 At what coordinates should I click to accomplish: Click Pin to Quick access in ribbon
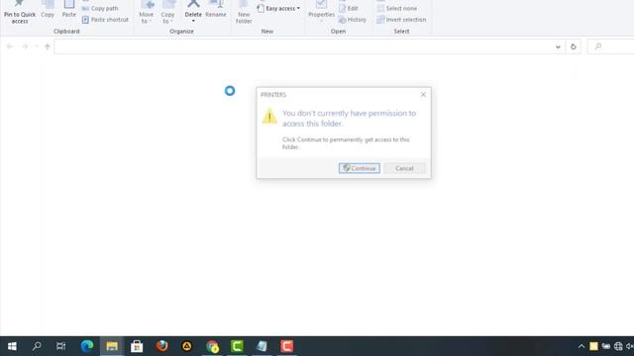[x=20, y=12]
